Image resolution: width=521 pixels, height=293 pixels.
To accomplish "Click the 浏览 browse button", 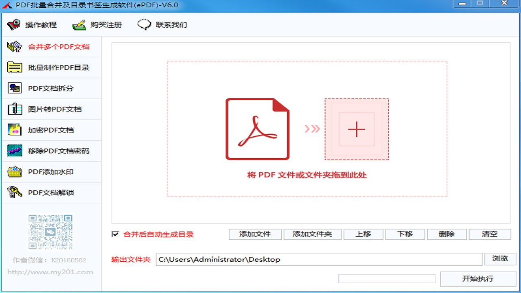I will [x=500, y=259].
